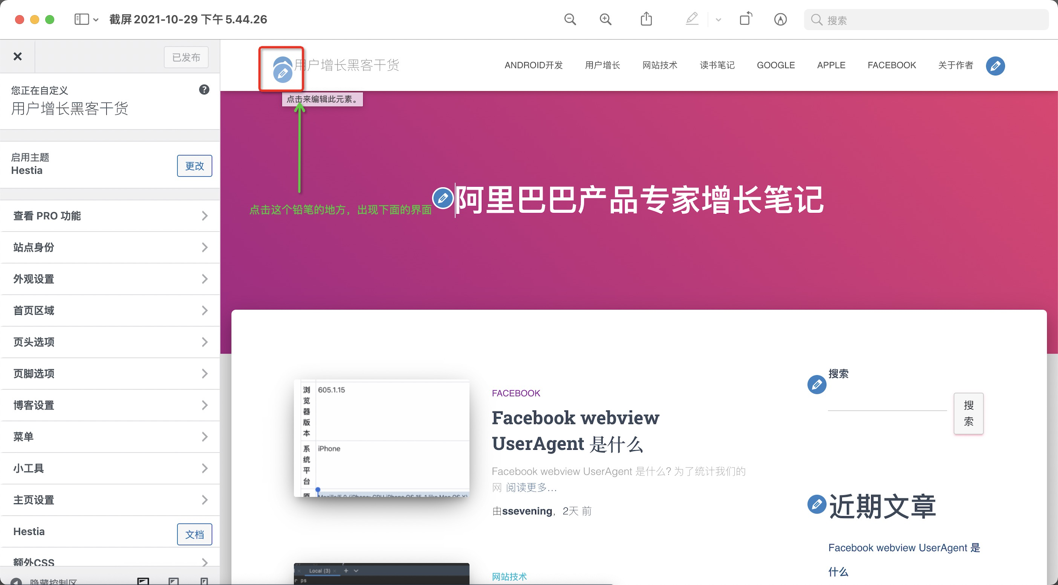Click the 启用主题 Hestia label
Viewport: 1058px width, 585px height.
click(x=31, y=164)
